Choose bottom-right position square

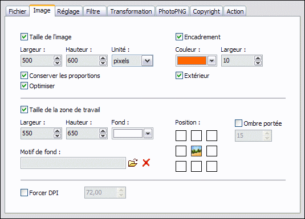pos(212,167)
